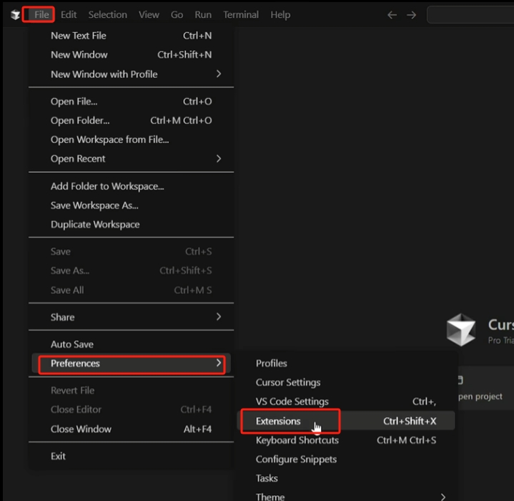
Task: Click Exit to quit Cursor
Action: [x=59, y=456]
